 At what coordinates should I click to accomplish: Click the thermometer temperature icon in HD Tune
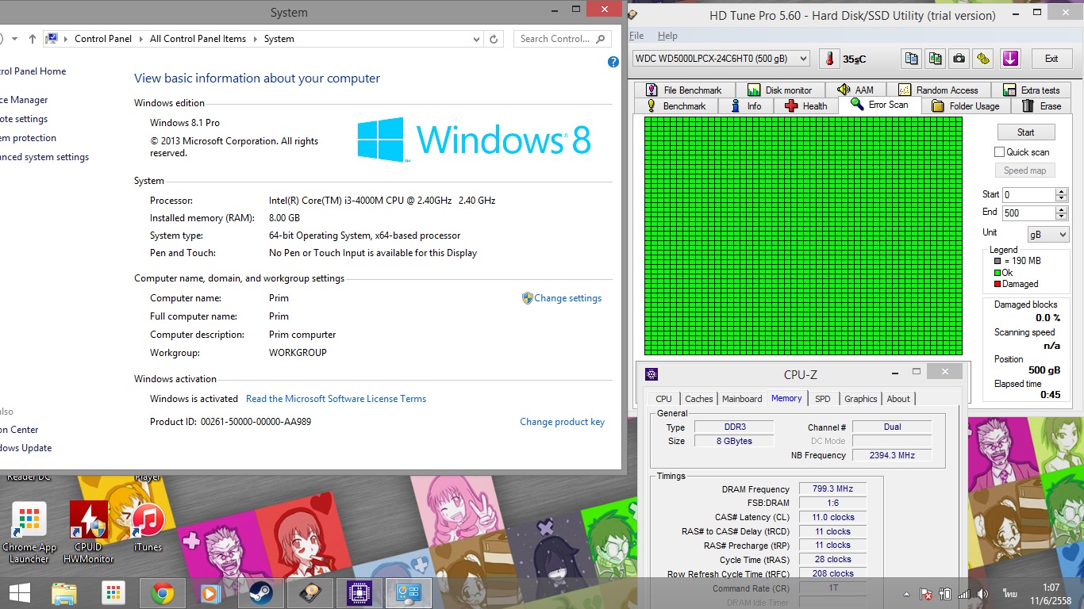[829, 59]
